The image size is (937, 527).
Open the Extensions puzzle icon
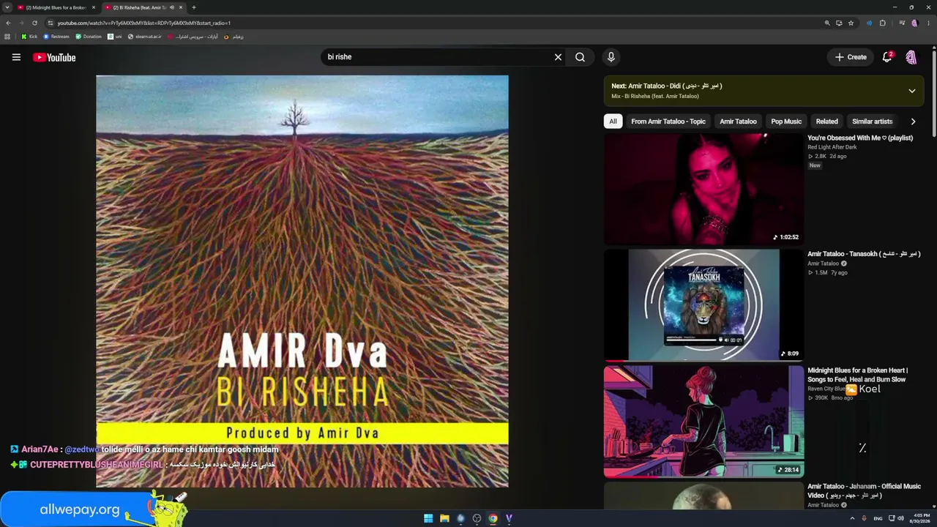pos(883,23)
